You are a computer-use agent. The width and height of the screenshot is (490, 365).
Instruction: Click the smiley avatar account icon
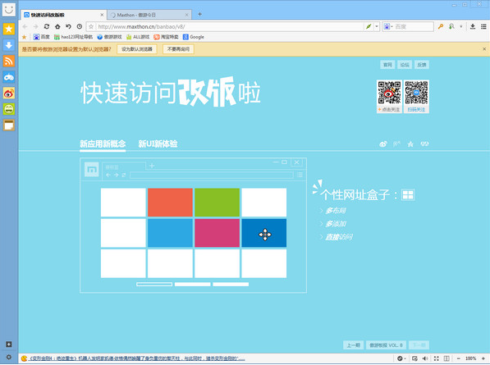pos(9,9)
